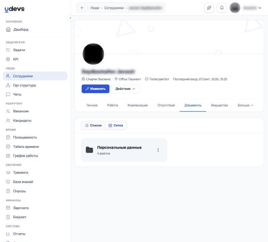Viewport: 268px width, 242px height.
Task: Open notifications bell
Action: pos(222,8)
